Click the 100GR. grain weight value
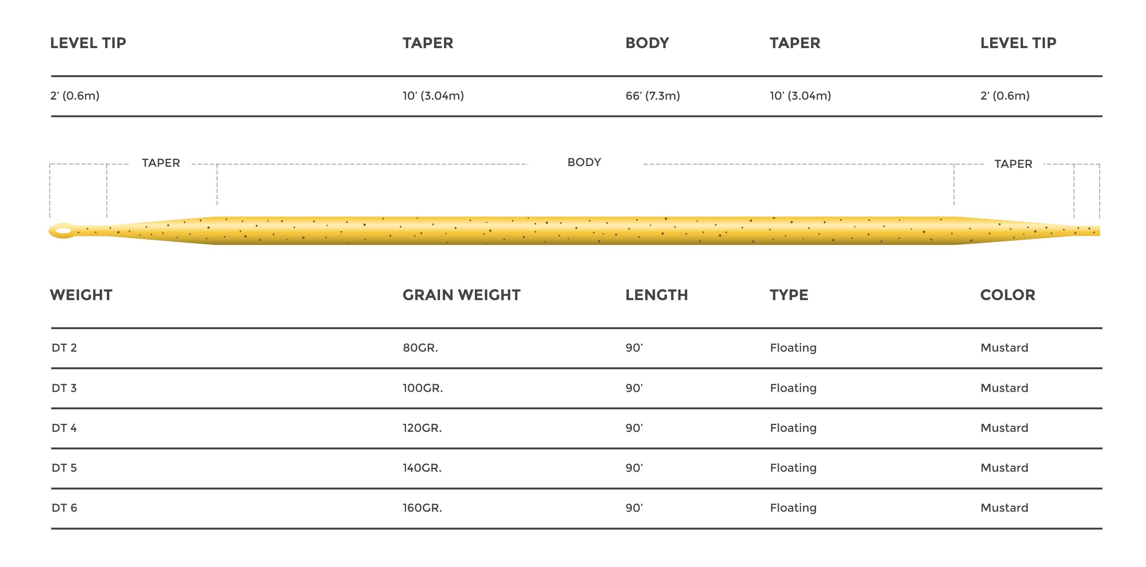This screenshot has height=567, width=1146. coord(422,388)
